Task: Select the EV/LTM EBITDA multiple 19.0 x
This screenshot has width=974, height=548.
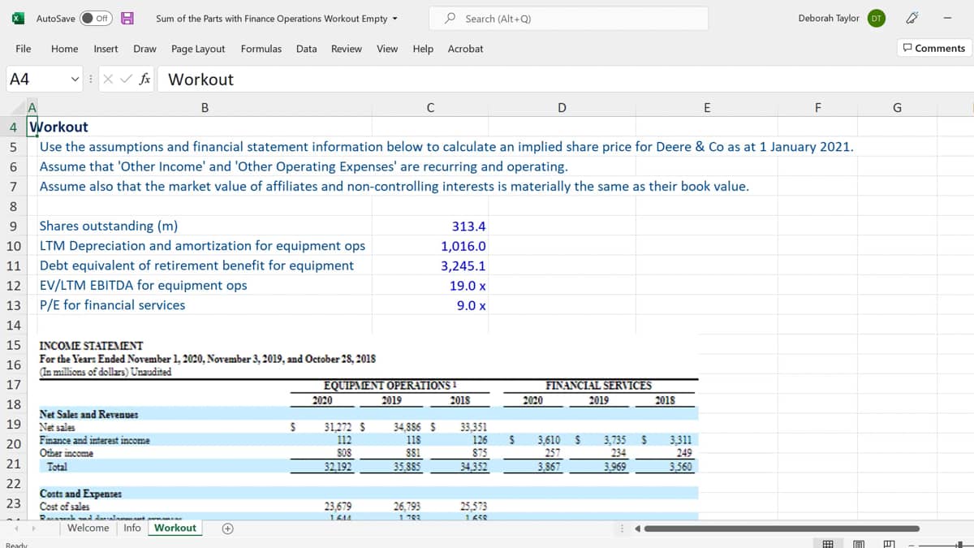Action: (x=430, y=286)
